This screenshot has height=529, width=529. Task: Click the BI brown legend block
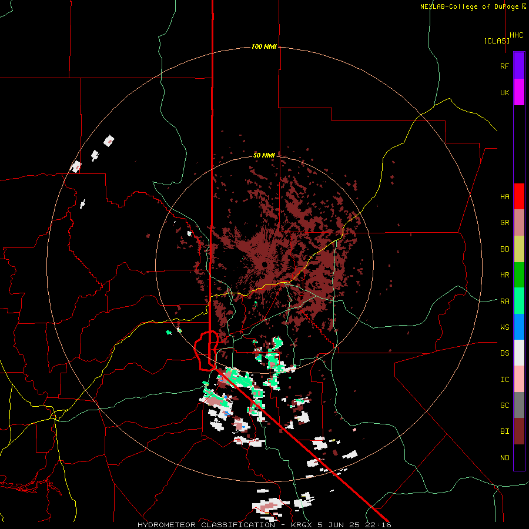click(519, 431)
